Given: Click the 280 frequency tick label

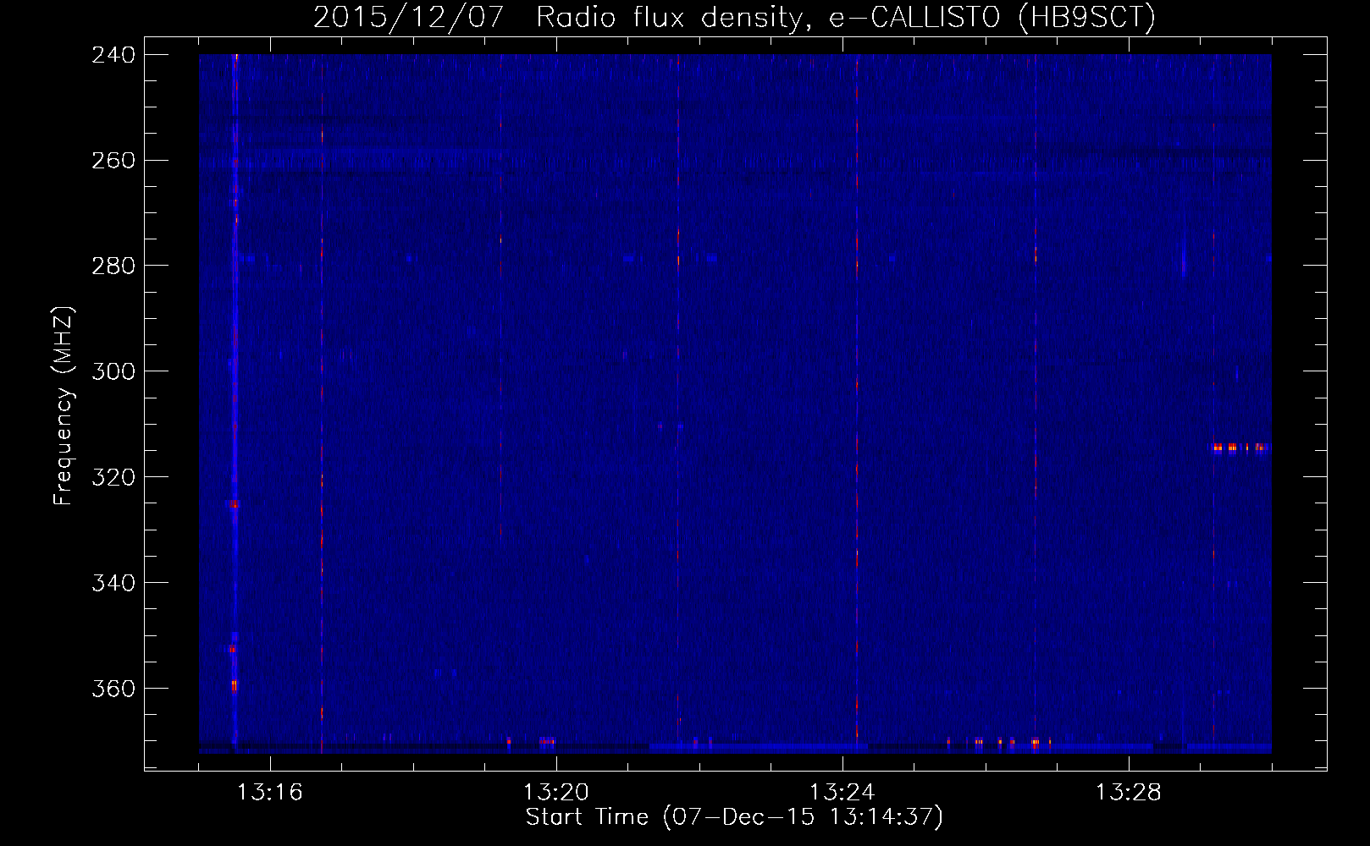Looking at the screenshot, I should (x=113, y=266).
